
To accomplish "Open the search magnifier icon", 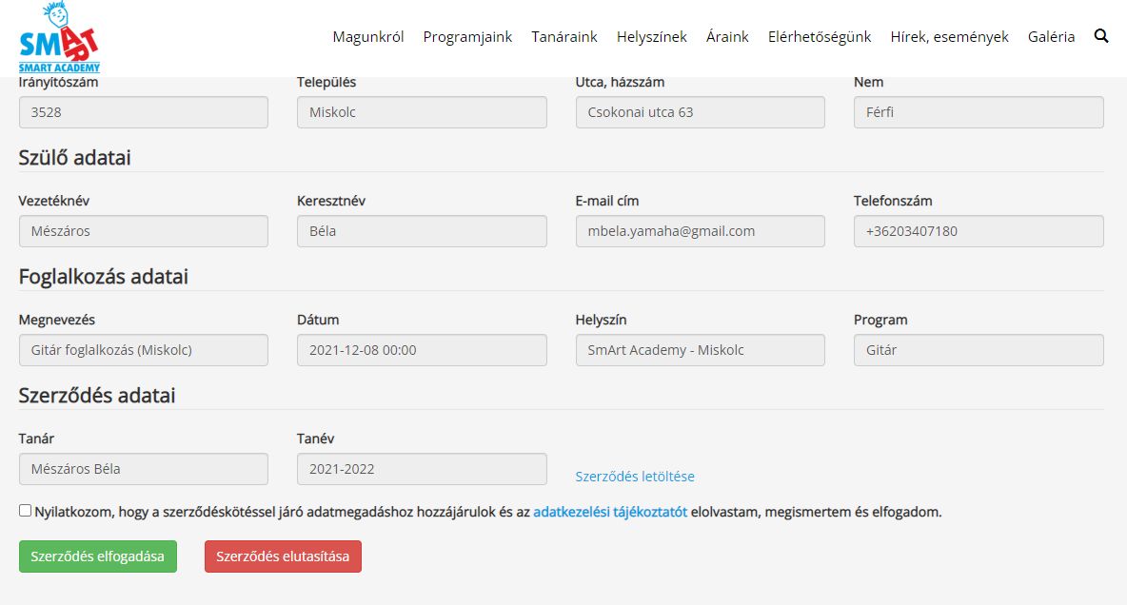I will [x=1101, y=36].
